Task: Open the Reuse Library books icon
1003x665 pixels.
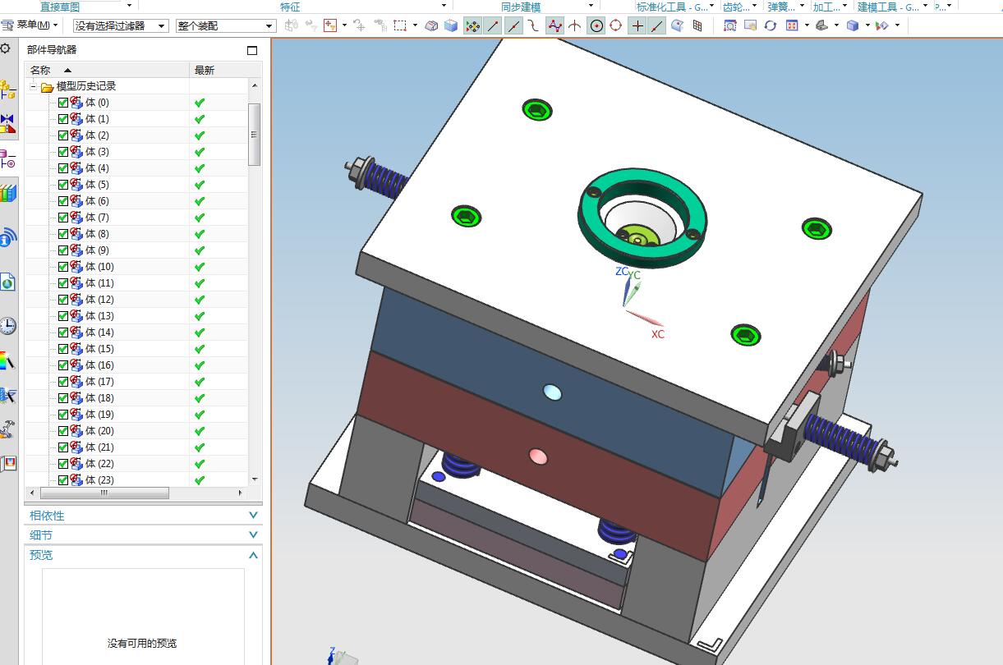Action: [7, 194]
